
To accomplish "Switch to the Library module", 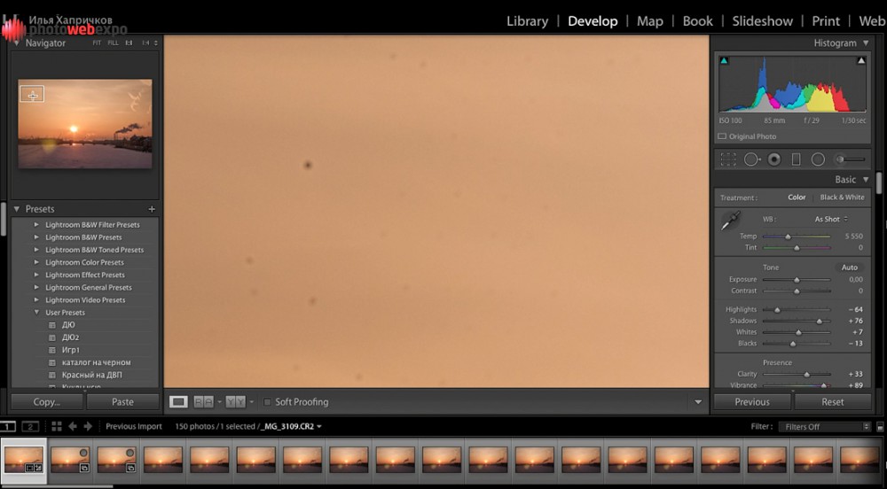I will (x=527, y=21).
